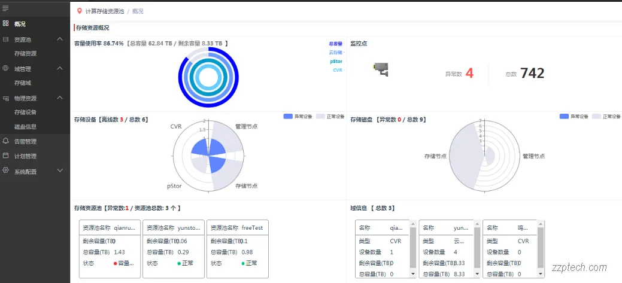This screenshot has width=622, height=283.
Task: Toggle the 云存储 legend entry
Action: 336,52
